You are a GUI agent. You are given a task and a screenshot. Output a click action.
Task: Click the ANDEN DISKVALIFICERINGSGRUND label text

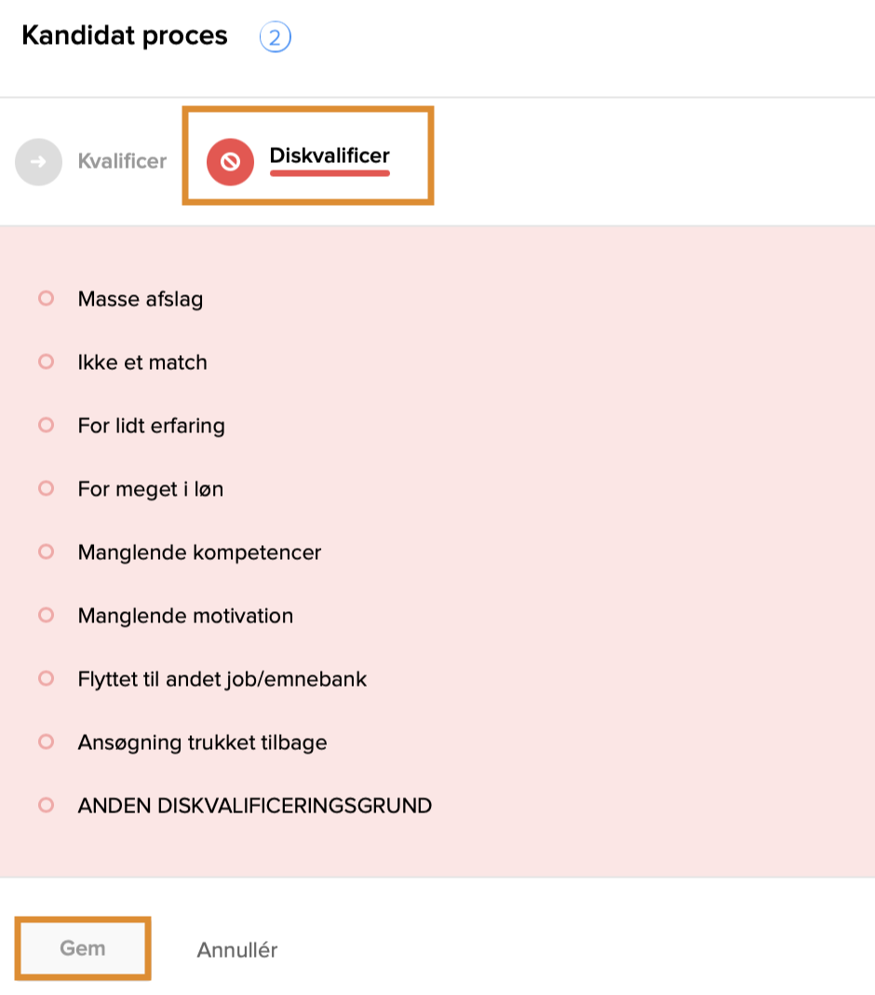click(255, 806)
